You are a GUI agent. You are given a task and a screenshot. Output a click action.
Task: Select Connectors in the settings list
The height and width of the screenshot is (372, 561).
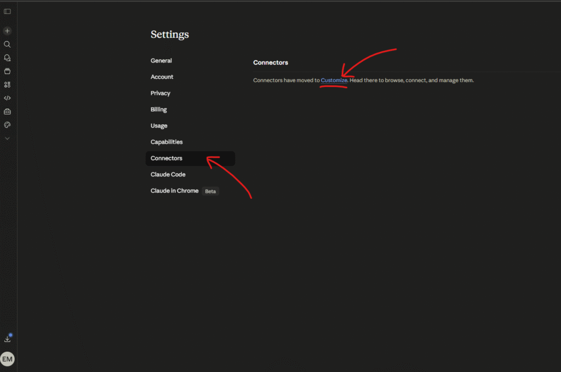point(190,158)
